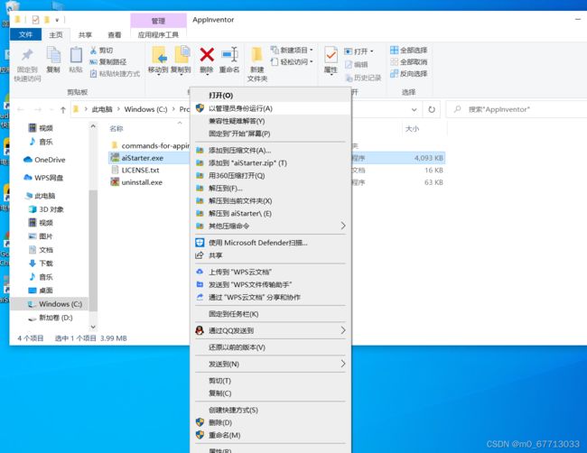Expand Send to (发送到) submenu
The image size is (587, 453).
[x=270, y=364]
